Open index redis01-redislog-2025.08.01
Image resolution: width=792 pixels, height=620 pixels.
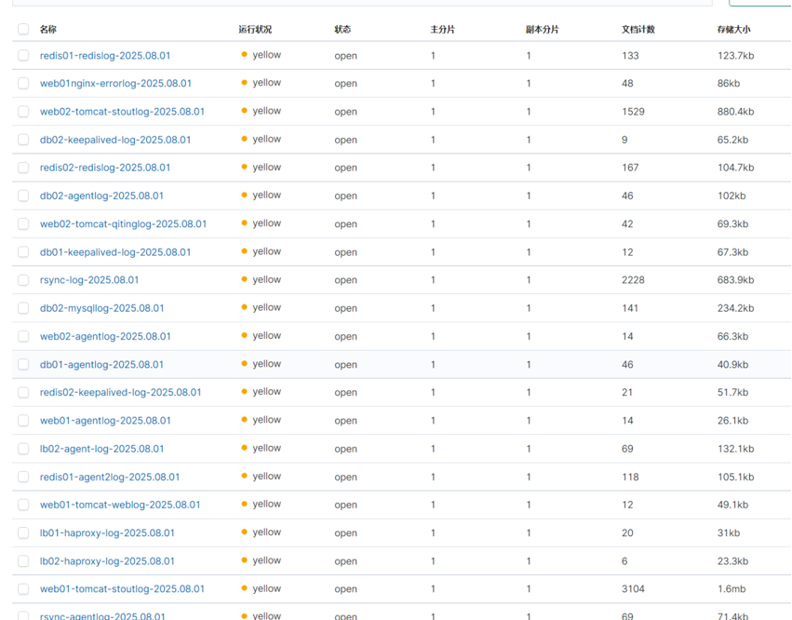105,56
